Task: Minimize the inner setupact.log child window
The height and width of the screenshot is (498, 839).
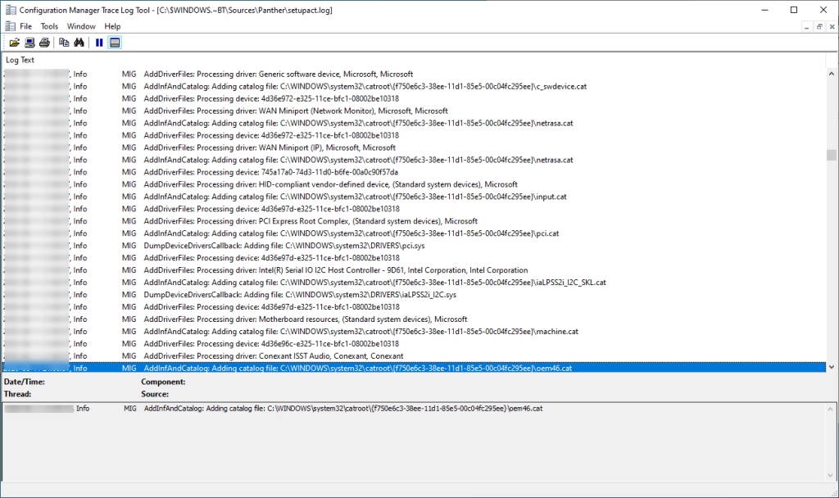Action: (805, 26)
